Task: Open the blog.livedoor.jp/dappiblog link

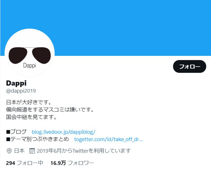Action: coord(64,132)
